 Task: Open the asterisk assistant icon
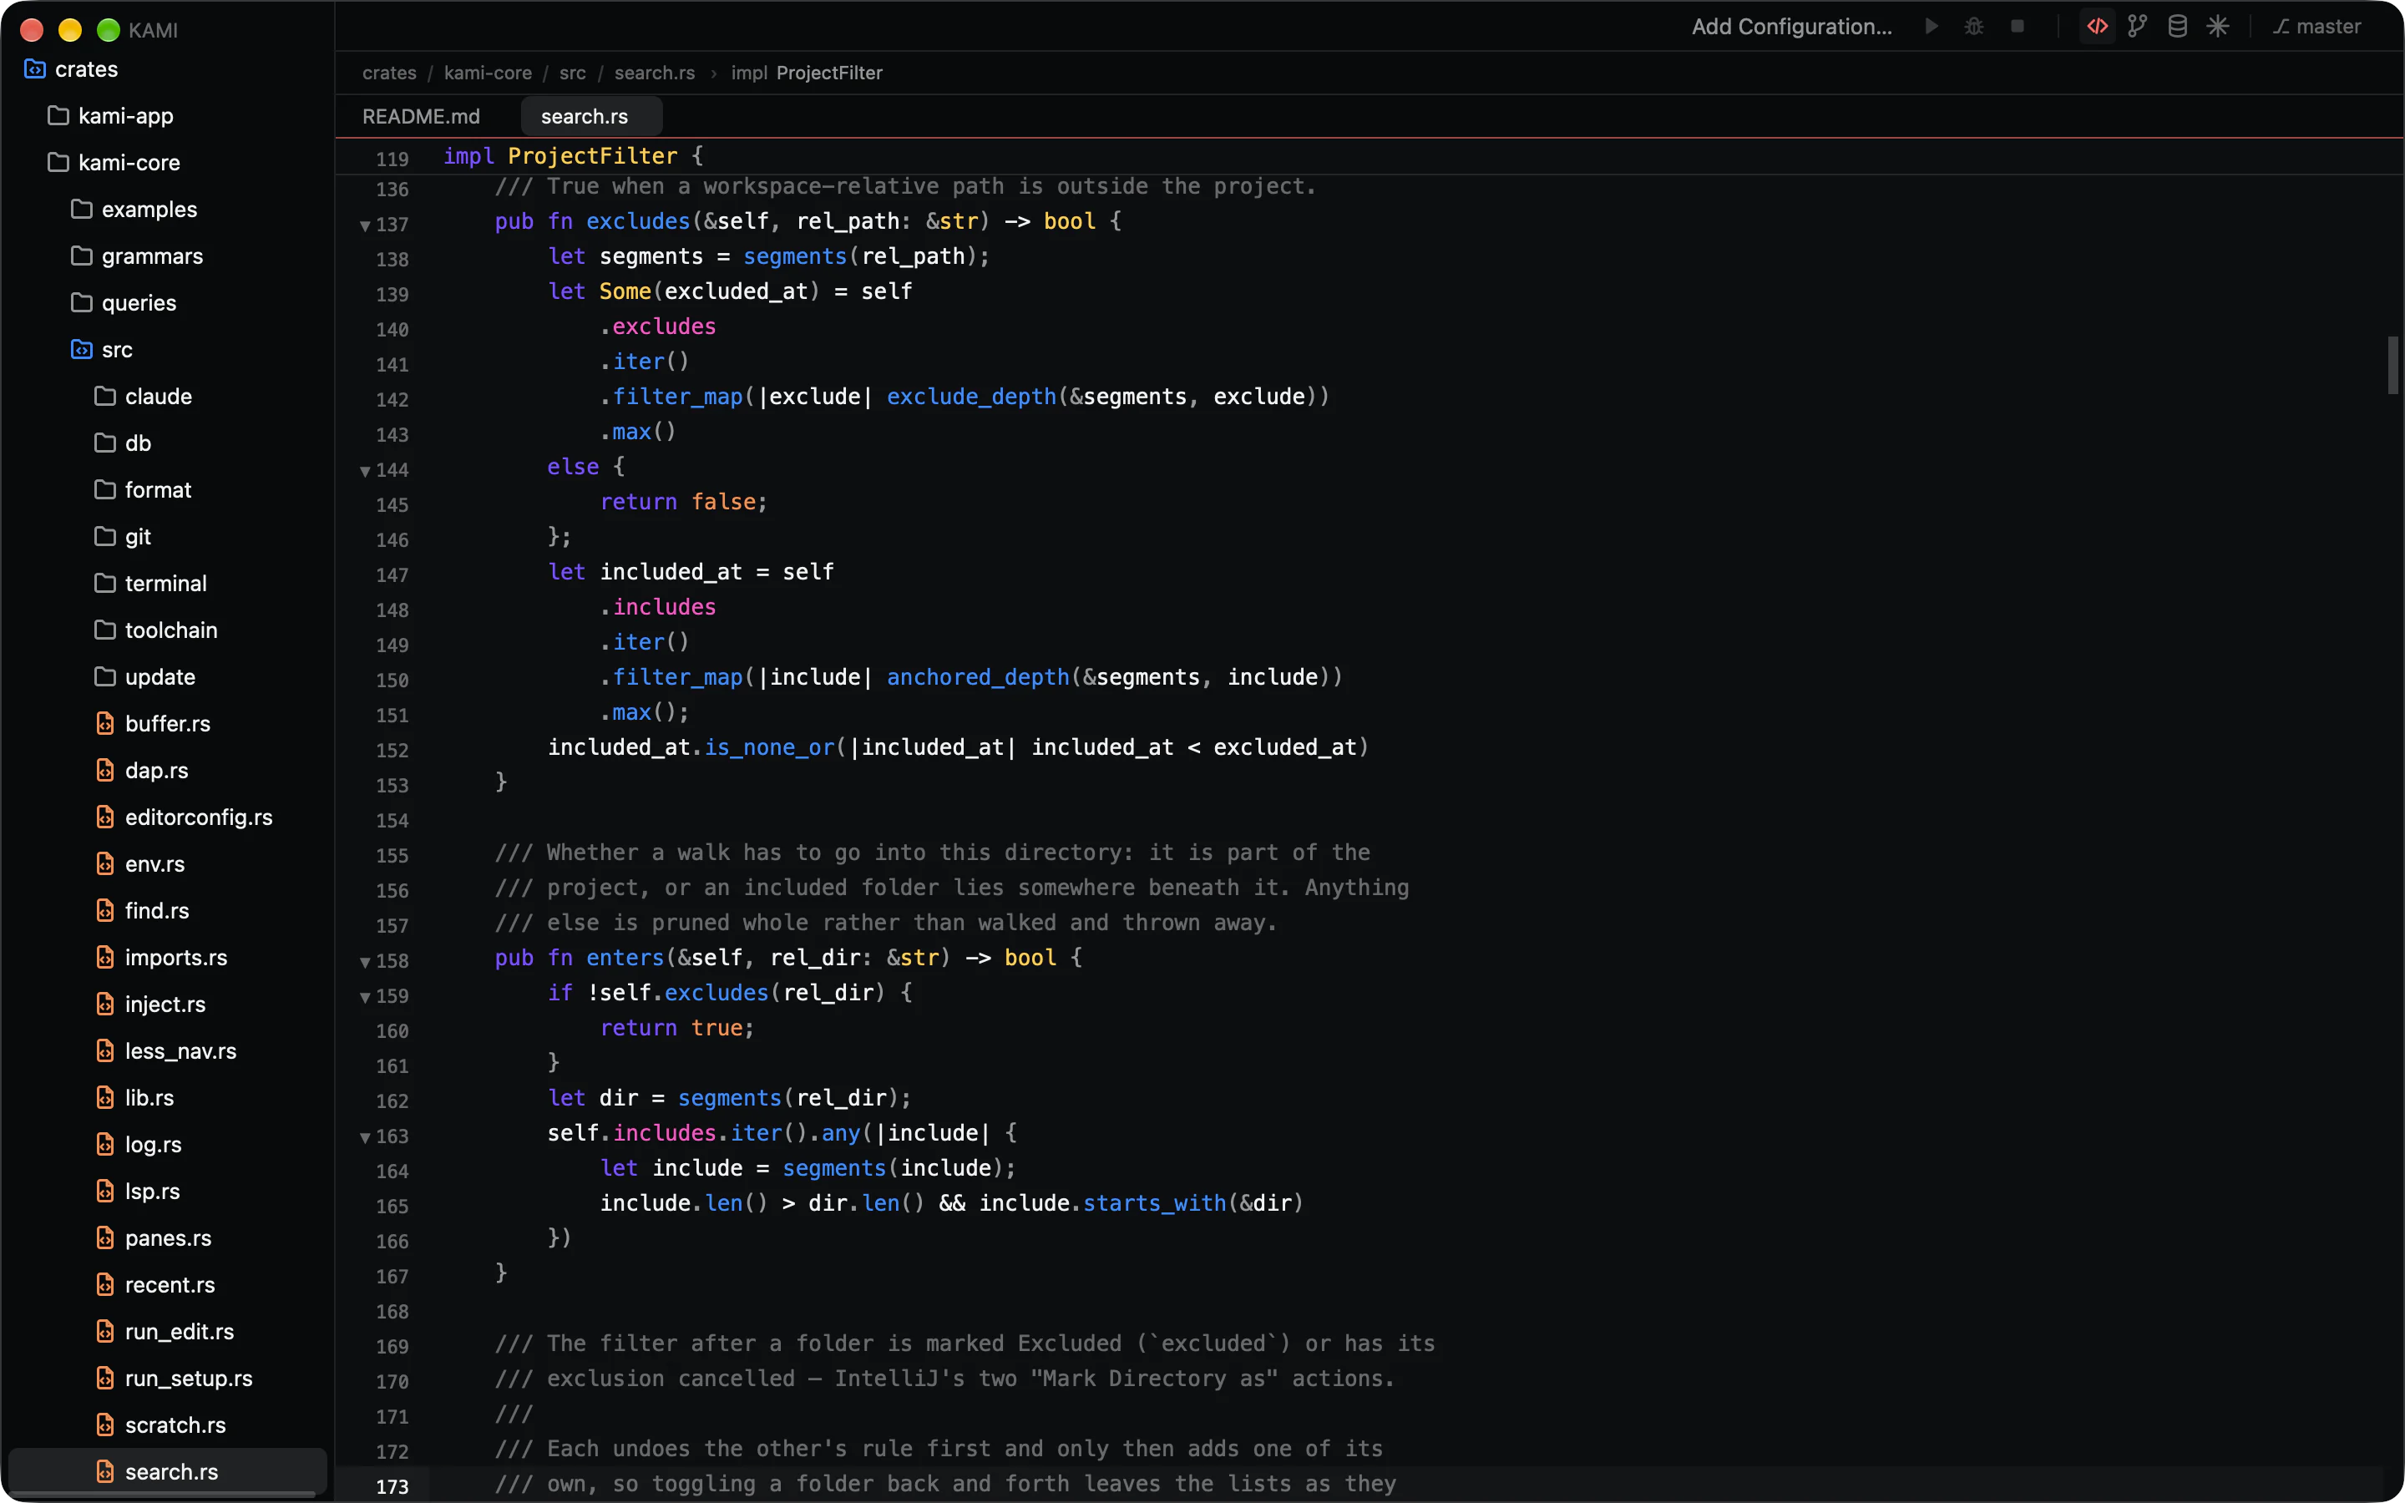pos(2217,27)
